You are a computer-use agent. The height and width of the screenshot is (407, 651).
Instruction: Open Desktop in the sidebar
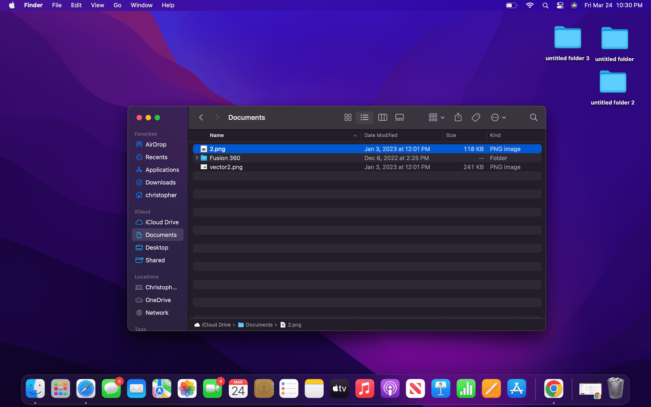[x=157, y=247]
